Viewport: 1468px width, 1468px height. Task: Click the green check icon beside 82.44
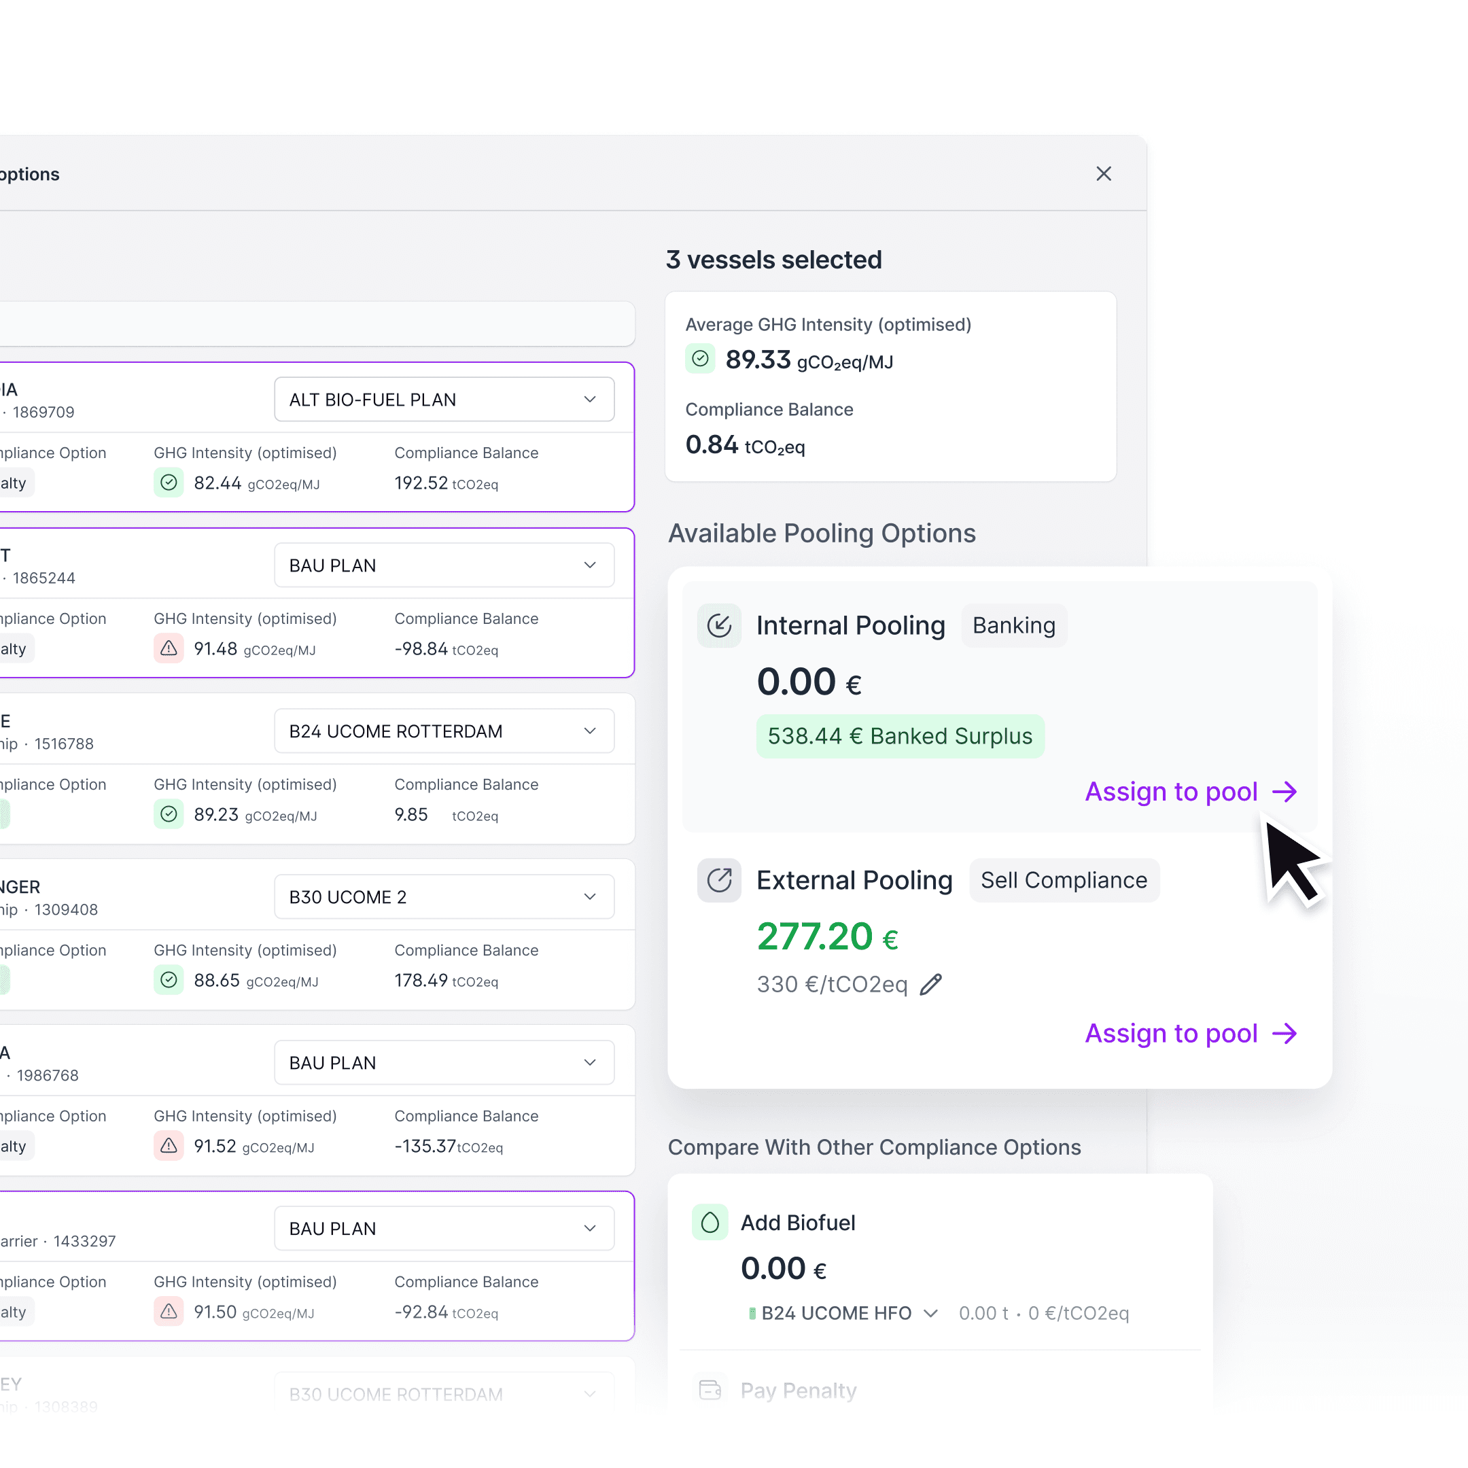pos(169,483)
